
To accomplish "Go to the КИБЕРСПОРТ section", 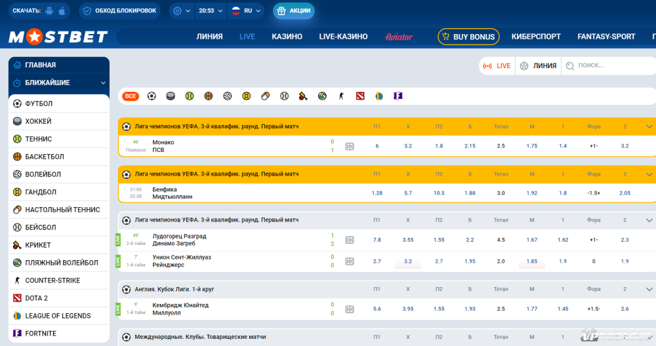I will 536,37.
